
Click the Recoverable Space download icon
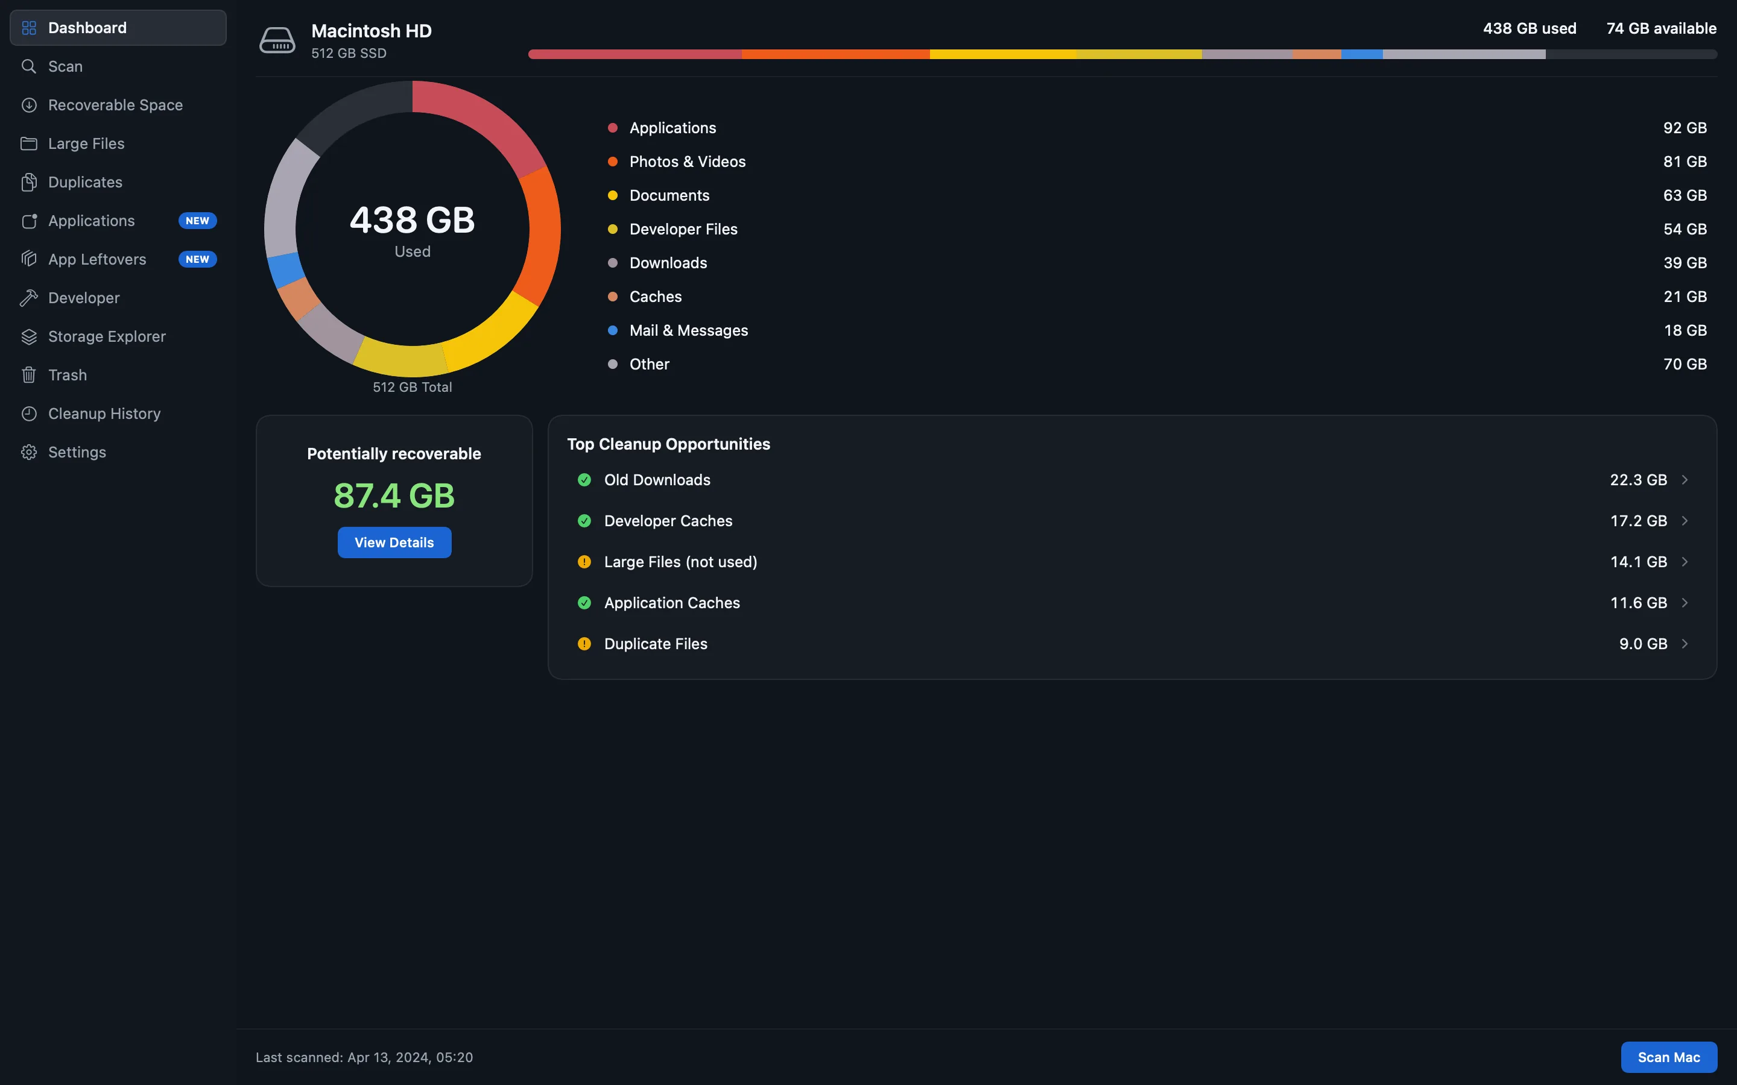pyautogui.click(x=29, y=105)
